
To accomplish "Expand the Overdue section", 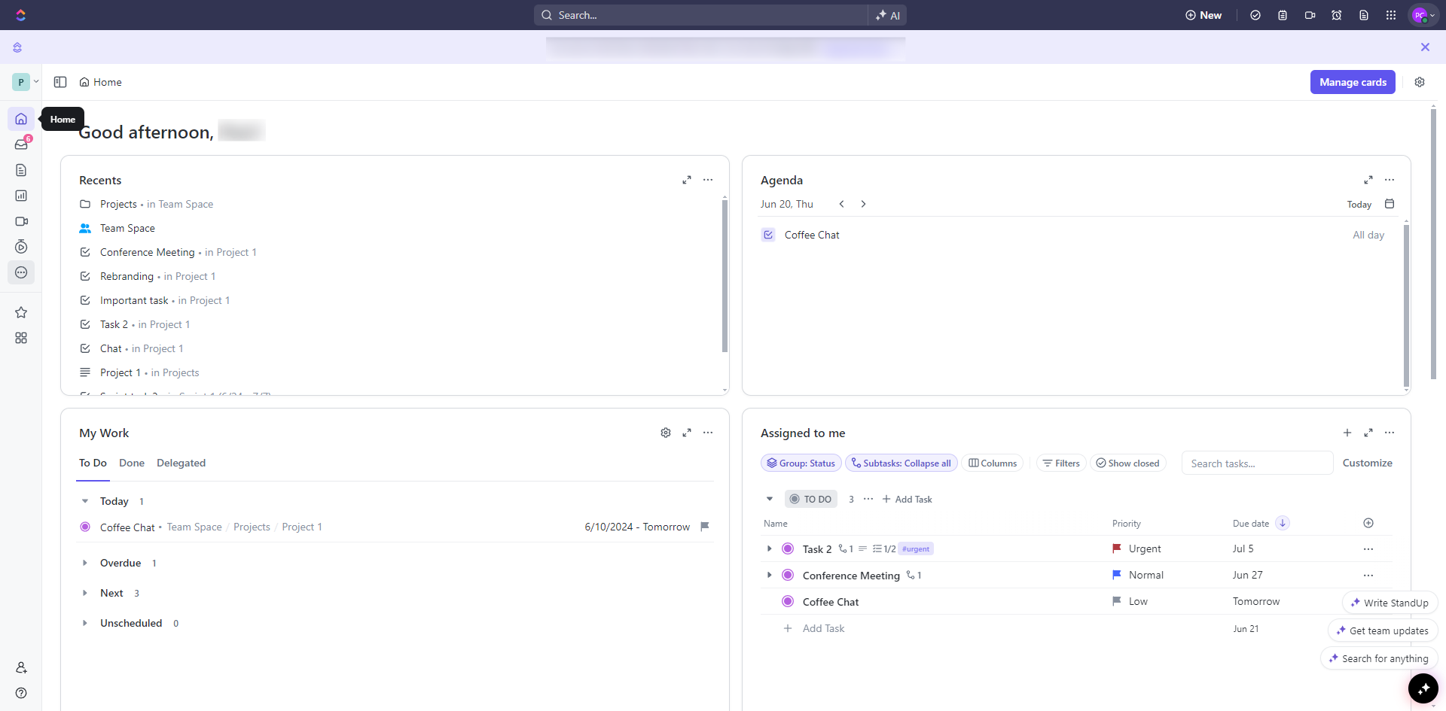I will [85, 563].
